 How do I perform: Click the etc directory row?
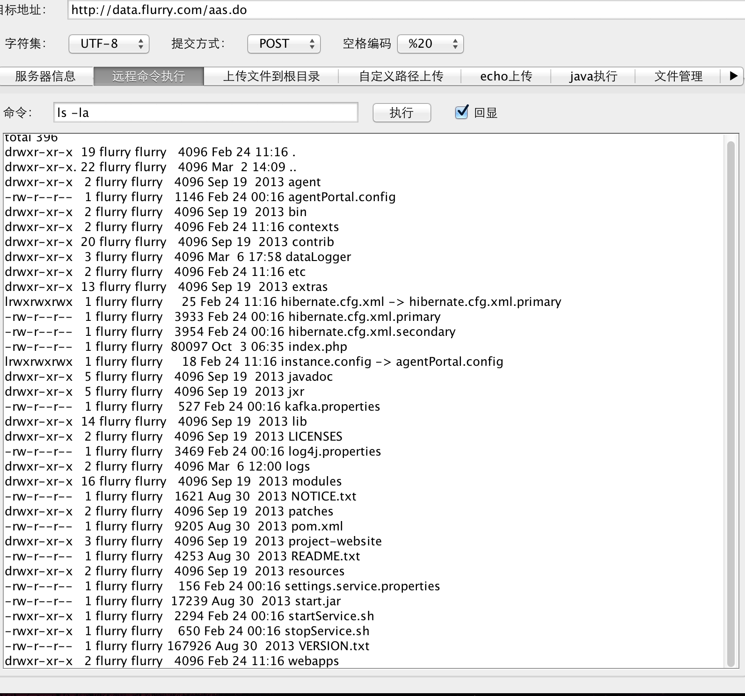point(155,272)
